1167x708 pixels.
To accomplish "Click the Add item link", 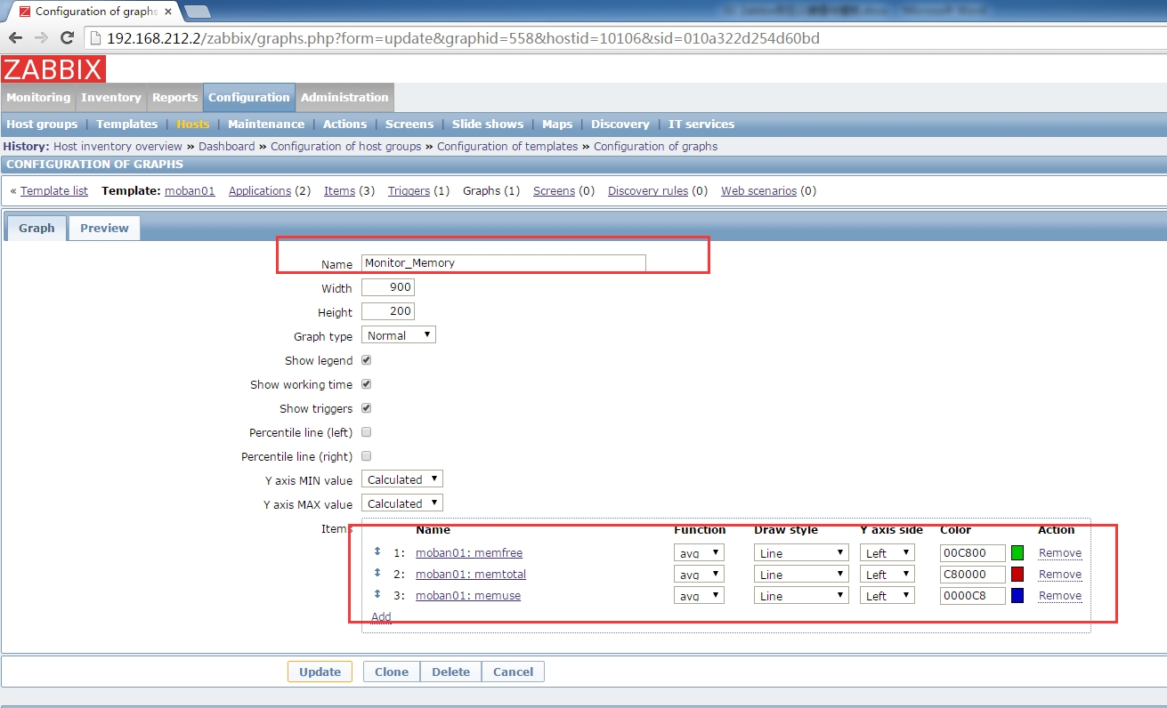I will pyautogui.click(x=381, y=616).
